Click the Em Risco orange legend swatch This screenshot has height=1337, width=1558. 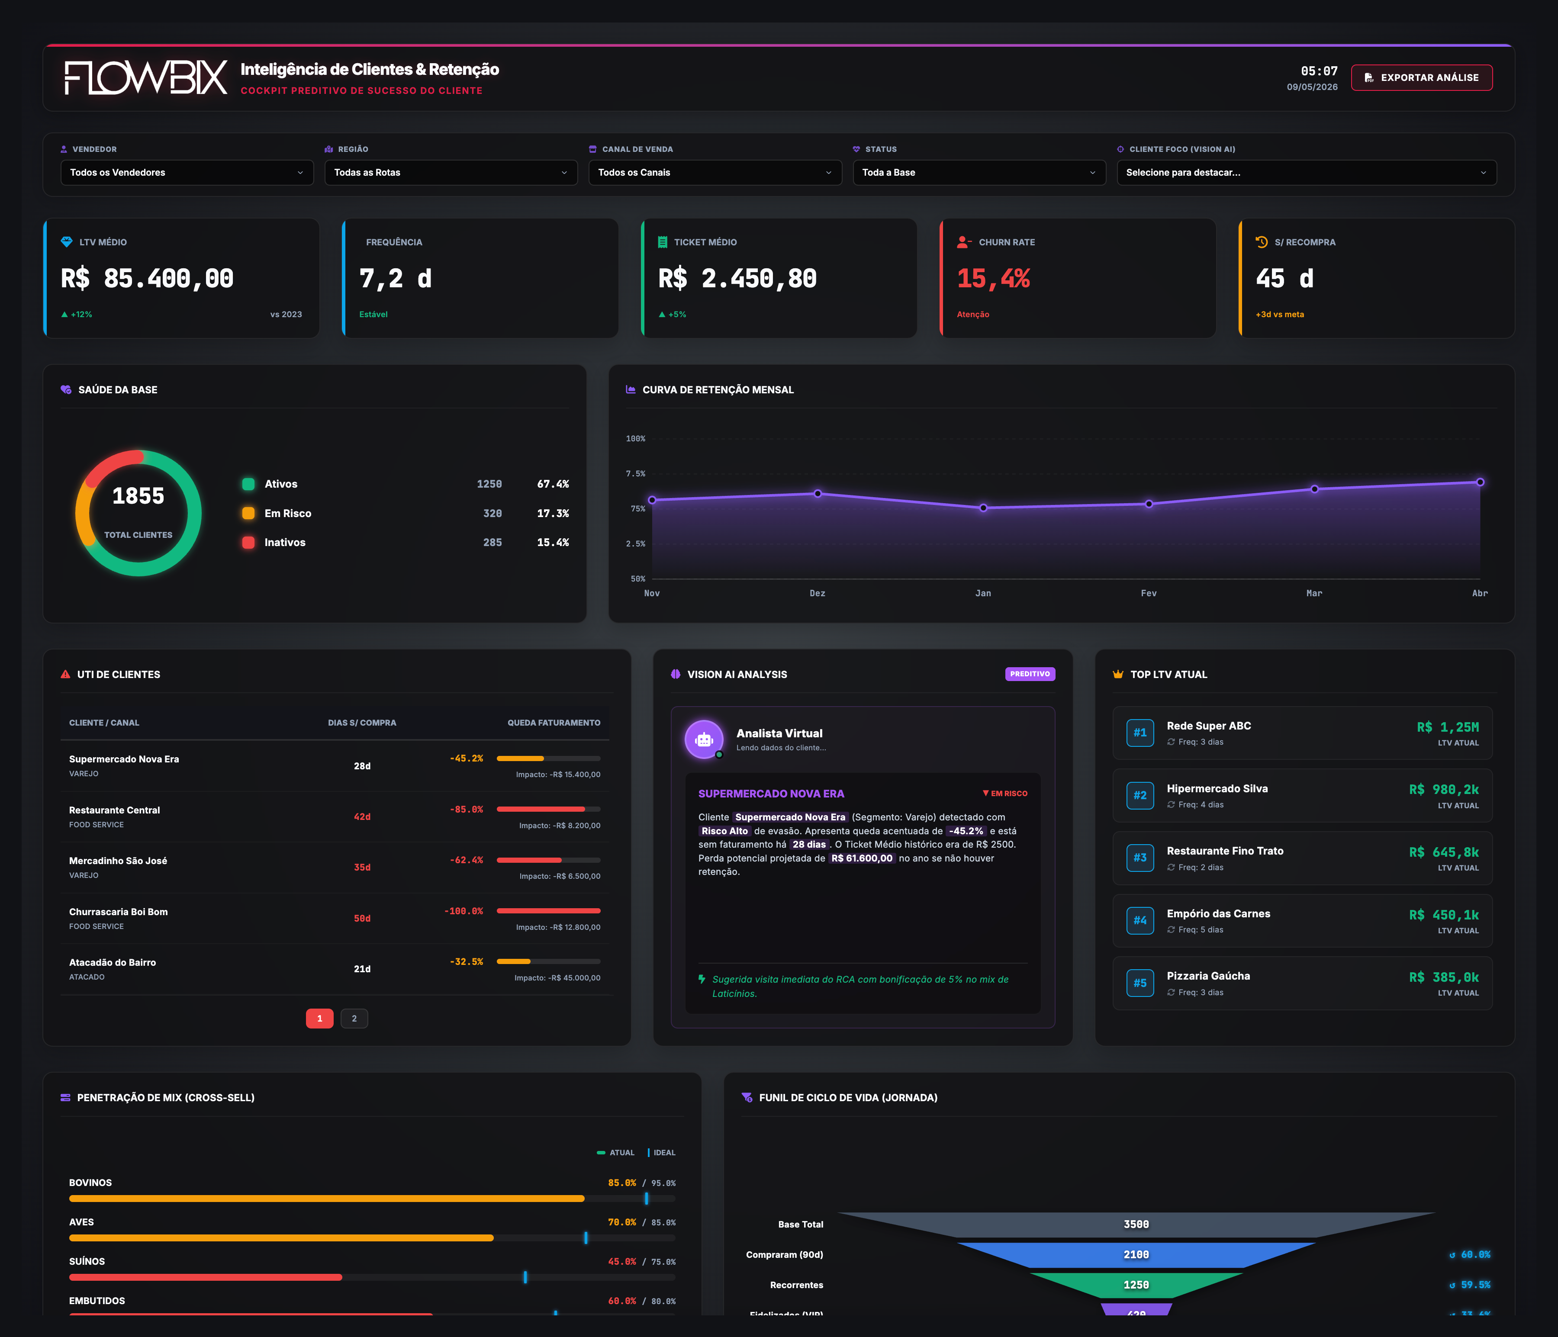tap(248, 514)
